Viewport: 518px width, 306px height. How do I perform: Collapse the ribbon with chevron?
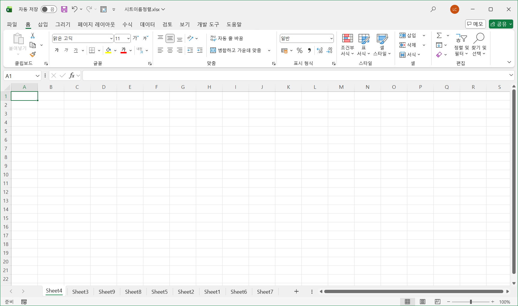pos(509,62)
